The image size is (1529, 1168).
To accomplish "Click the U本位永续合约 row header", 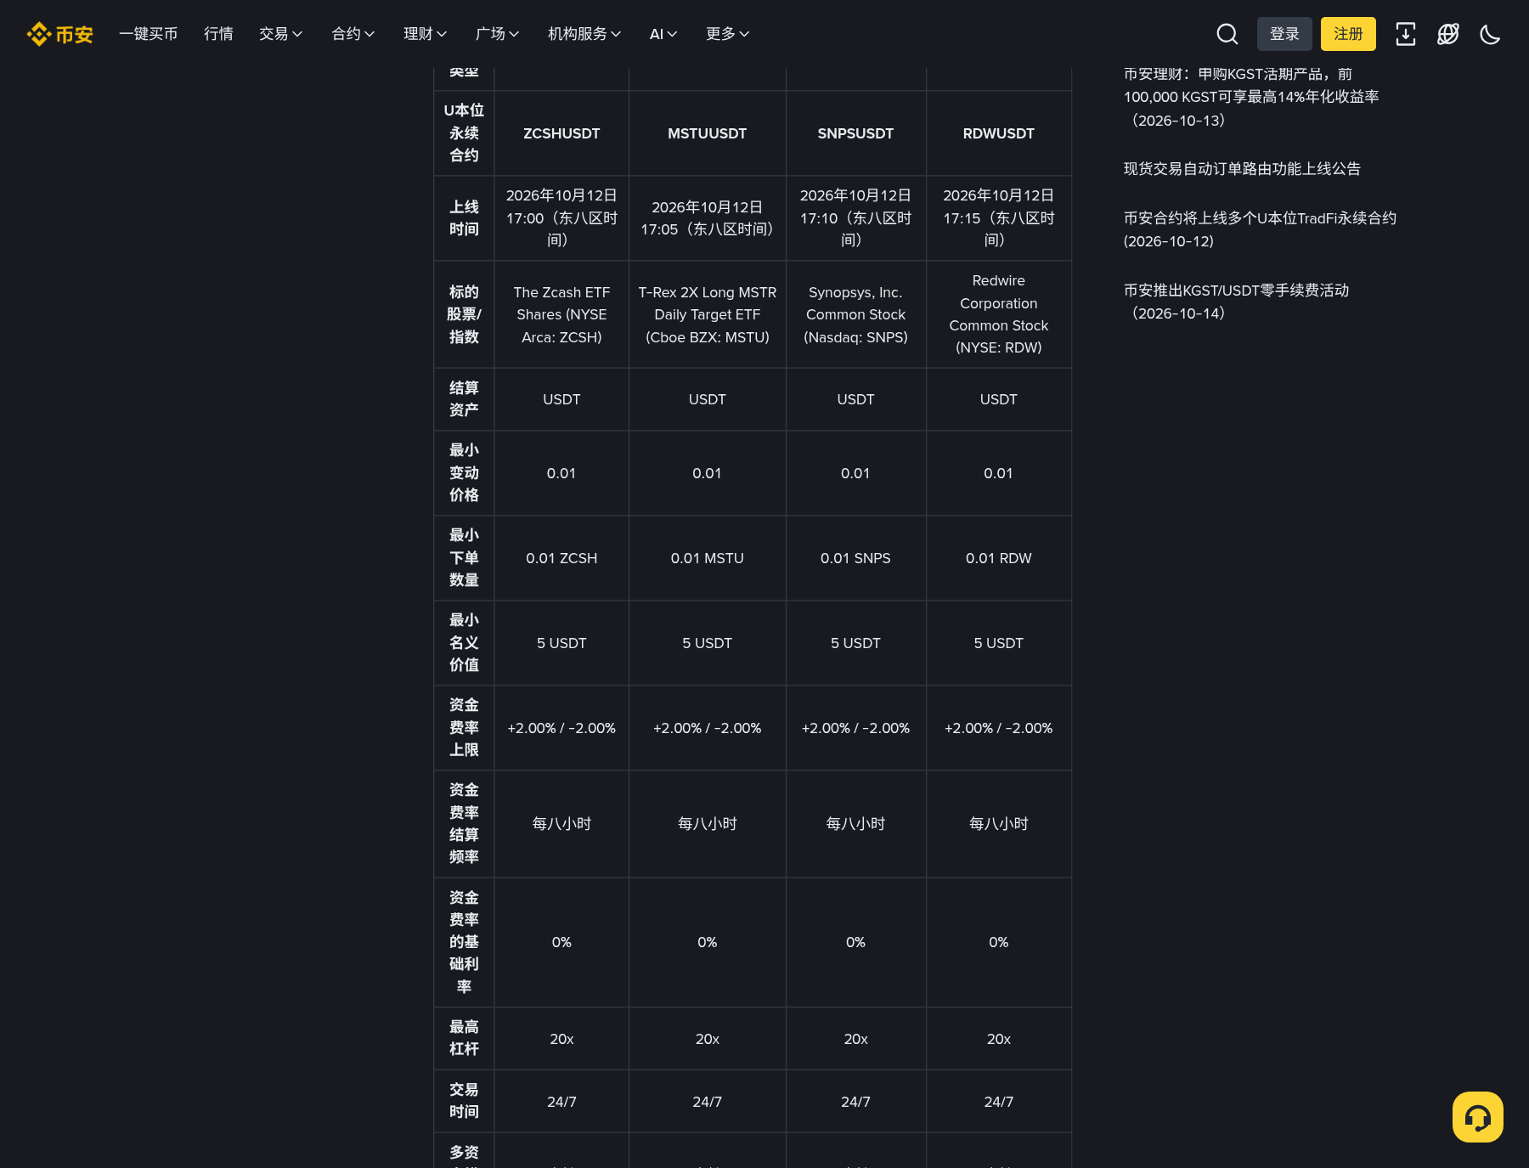I will [464, 133].
